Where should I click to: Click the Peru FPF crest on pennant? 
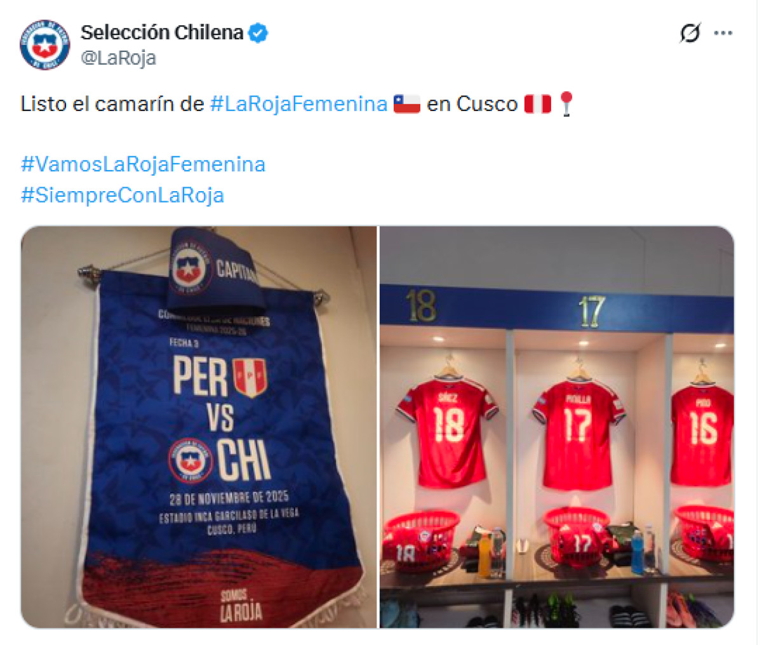(x=250, y=377)
